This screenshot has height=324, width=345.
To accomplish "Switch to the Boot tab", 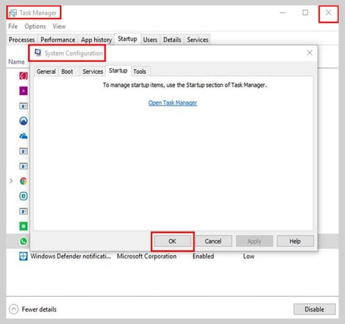I will point(68,71).
